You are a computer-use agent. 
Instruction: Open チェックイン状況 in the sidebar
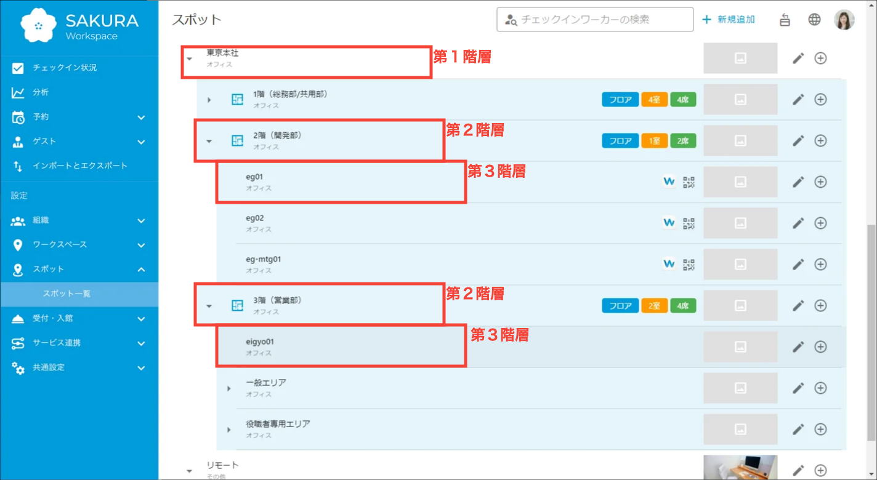65,68
